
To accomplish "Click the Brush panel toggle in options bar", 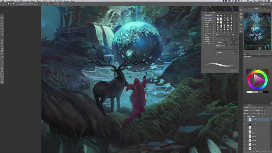I will click(13, 4).
